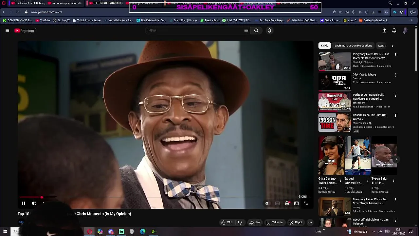Viewport: 419px width, 236px height.
Task: Select the Kaikki filter chip
Action: coord(325,46)
